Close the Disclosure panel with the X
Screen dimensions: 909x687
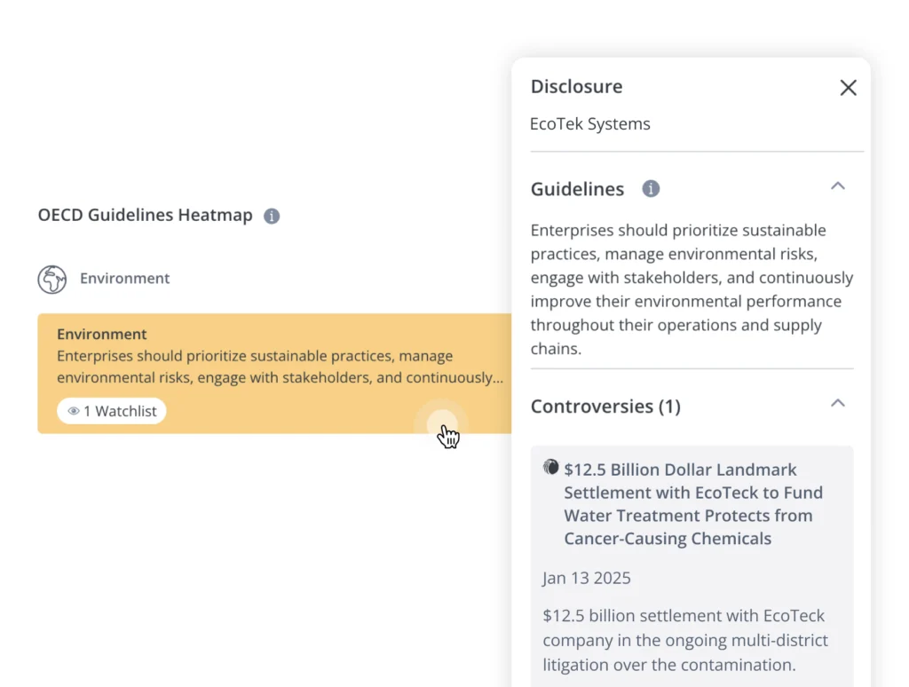(x=848, y=87)
